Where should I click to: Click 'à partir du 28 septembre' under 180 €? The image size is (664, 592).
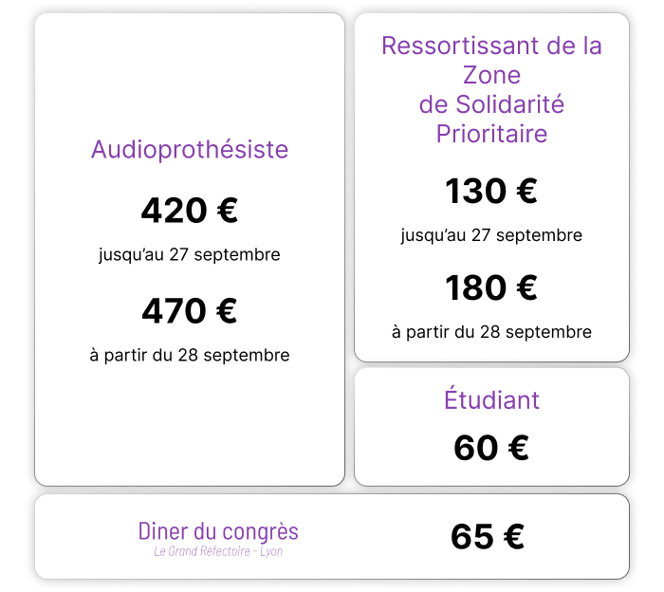(x=491, y=332)
